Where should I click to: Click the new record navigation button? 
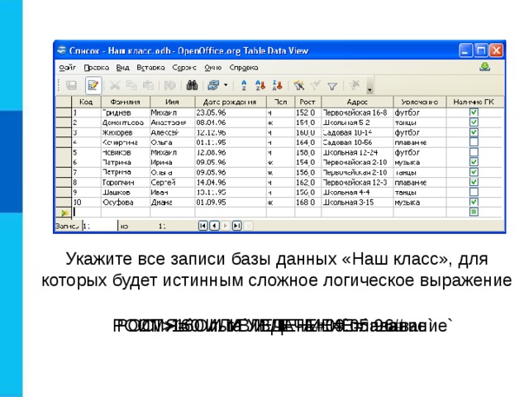[x=248, y=226]
